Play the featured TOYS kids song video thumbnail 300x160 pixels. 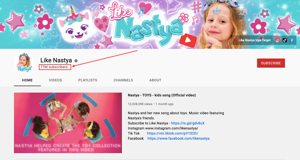point(68,123)
